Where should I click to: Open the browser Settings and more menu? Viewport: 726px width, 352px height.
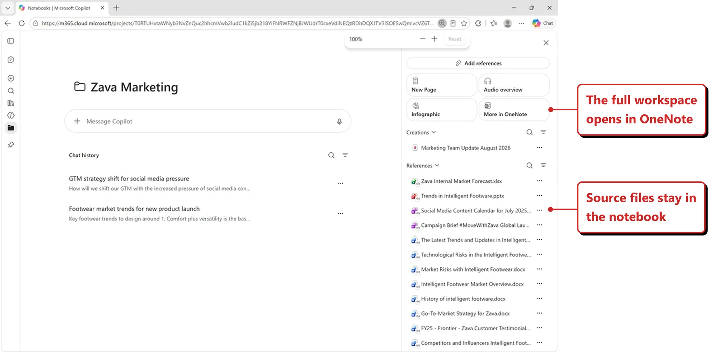[x=521, y=23]
